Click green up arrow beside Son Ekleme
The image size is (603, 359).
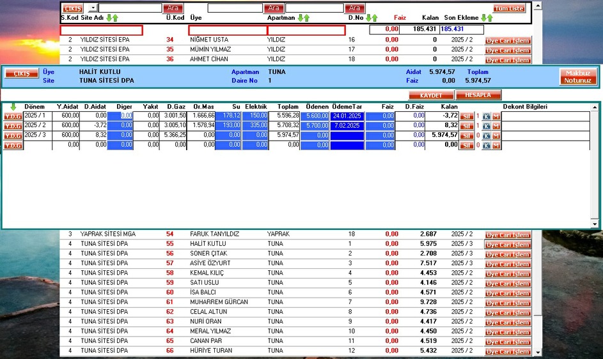pyautogui.click(x=490, y=18)
